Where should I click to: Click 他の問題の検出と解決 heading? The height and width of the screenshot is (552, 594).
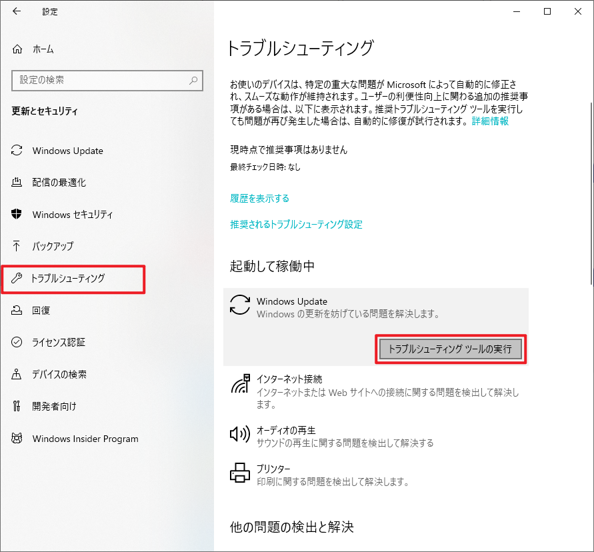(x=292, y=527)
